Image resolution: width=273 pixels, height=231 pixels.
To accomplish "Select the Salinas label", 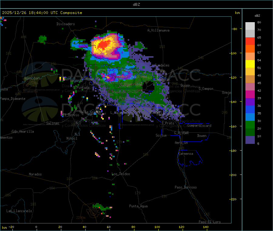I will (x=52, y=123).
